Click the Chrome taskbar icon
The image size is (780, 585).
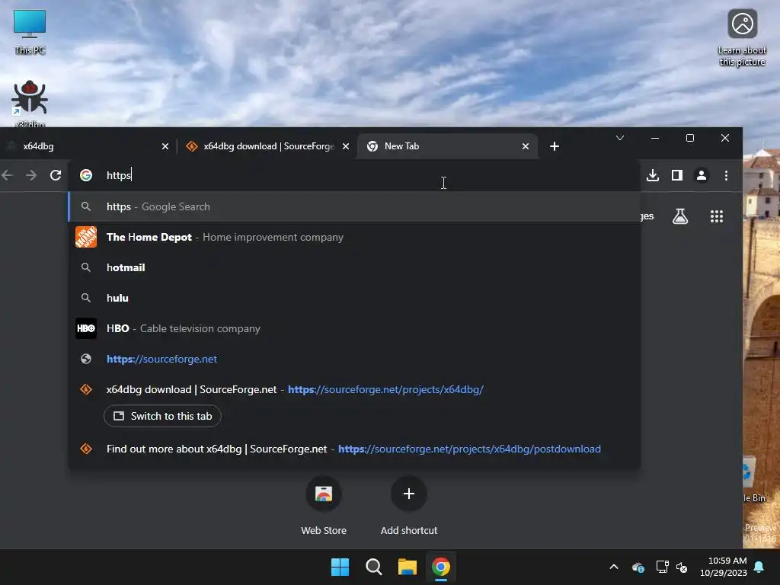point(441,567)
